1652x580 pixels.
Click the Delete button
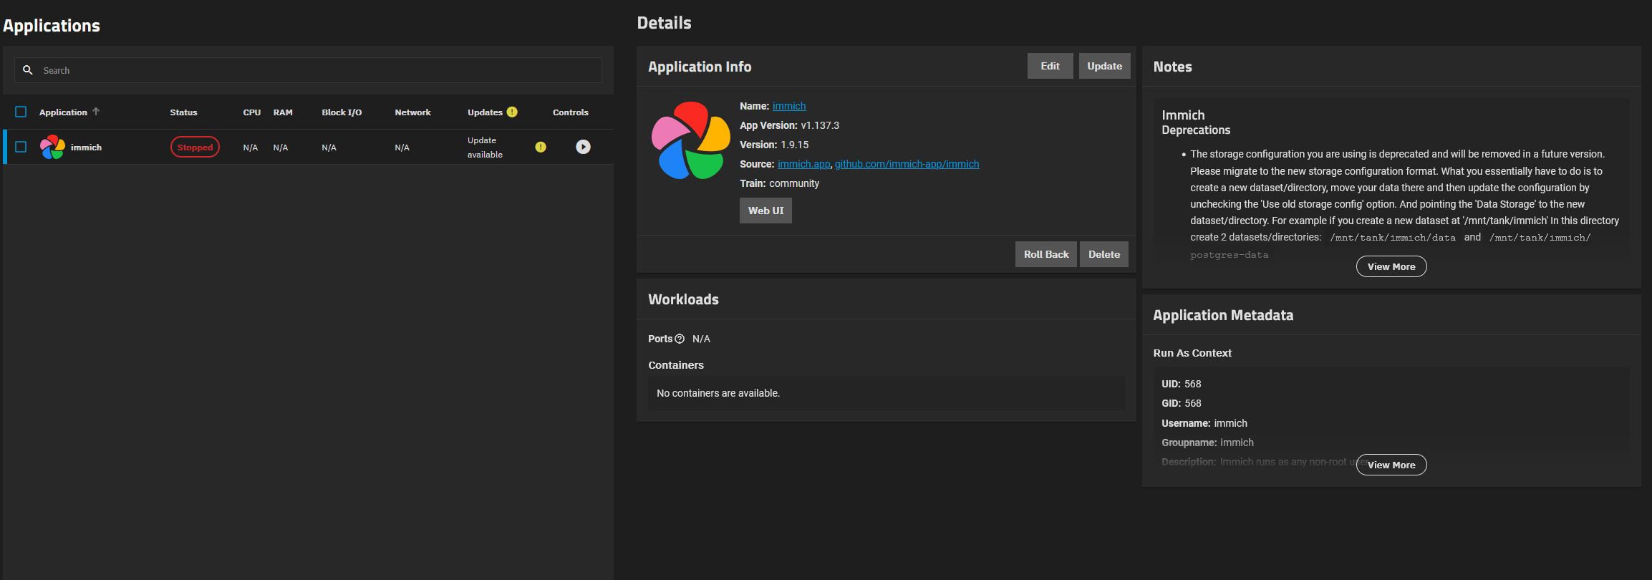(1103, 254)
